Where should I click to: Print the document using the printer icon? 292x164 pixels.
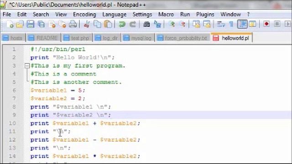coord(73,24)
